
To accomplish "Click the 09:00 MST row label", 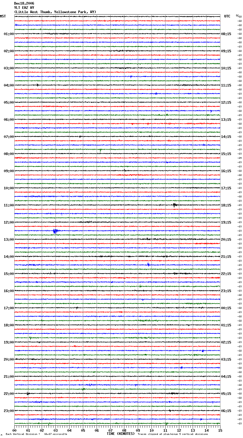I will [x=9, y=171].
